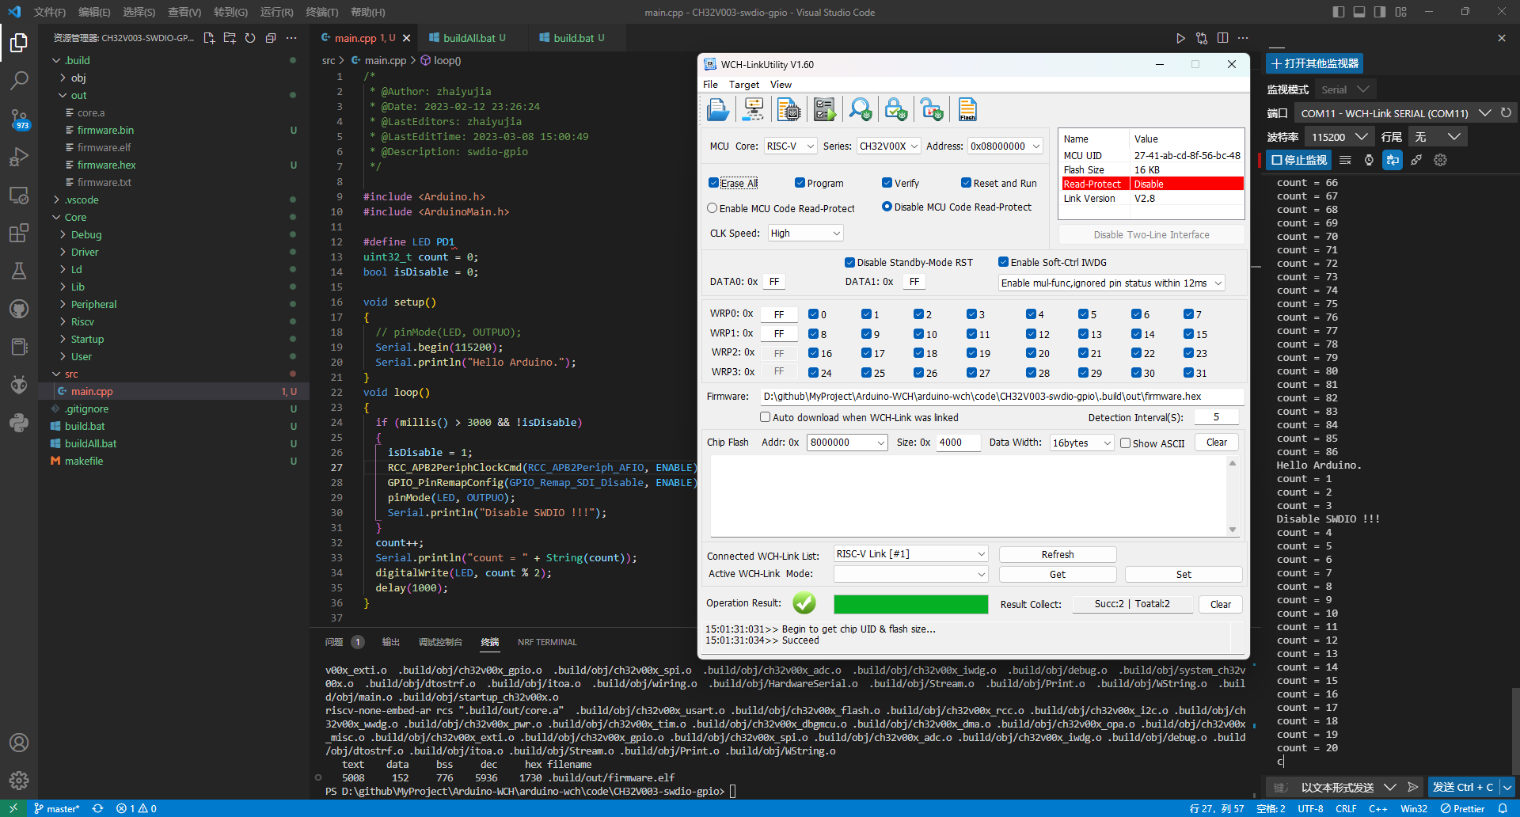Open the Series CH32V00X dropdown
Image resolution: width=1520 pixels, height=817 pixels.
(888, 146)
